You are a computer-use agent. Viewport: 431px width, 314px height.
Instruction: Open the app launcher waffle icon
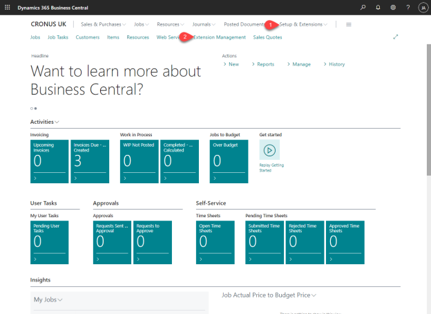[x=8, y=8]
